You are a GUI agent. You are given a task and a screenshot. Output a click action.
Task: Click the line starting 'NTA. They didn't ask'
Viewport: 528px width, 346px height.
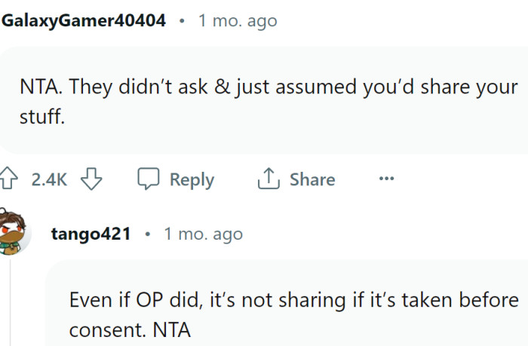coord(269,87)
